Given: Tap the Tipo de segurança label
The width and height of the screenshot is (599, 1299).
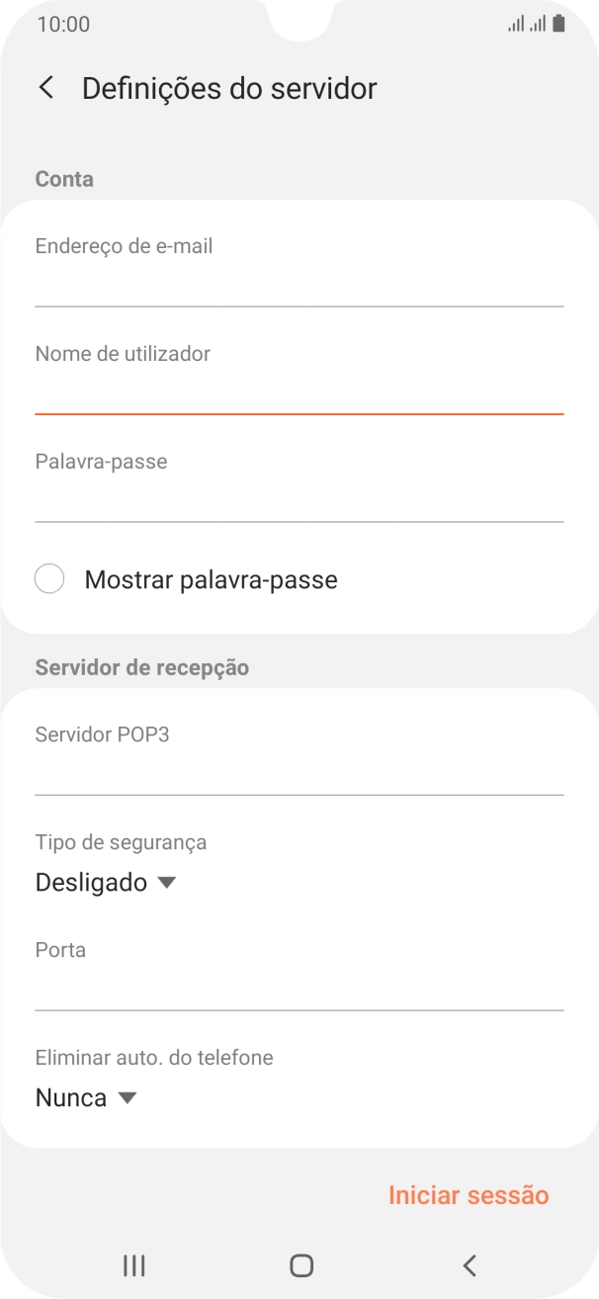Looking at the screenshot, I should click(x=121, y=842).
